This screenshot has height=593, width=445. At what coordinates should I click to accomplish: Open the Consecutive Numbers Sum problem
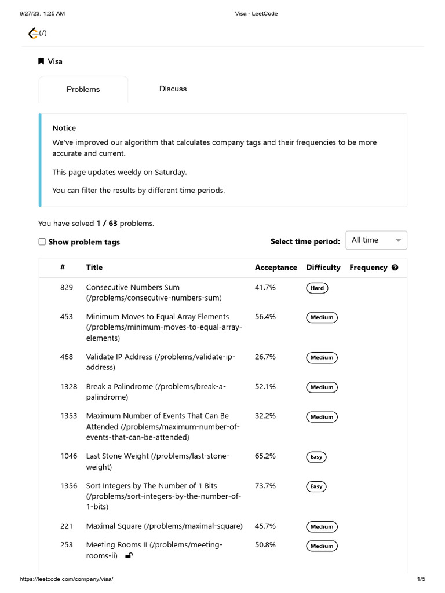[x=133, y=287]
